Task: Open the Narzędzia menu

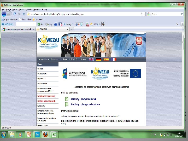Action: (37, 9)
